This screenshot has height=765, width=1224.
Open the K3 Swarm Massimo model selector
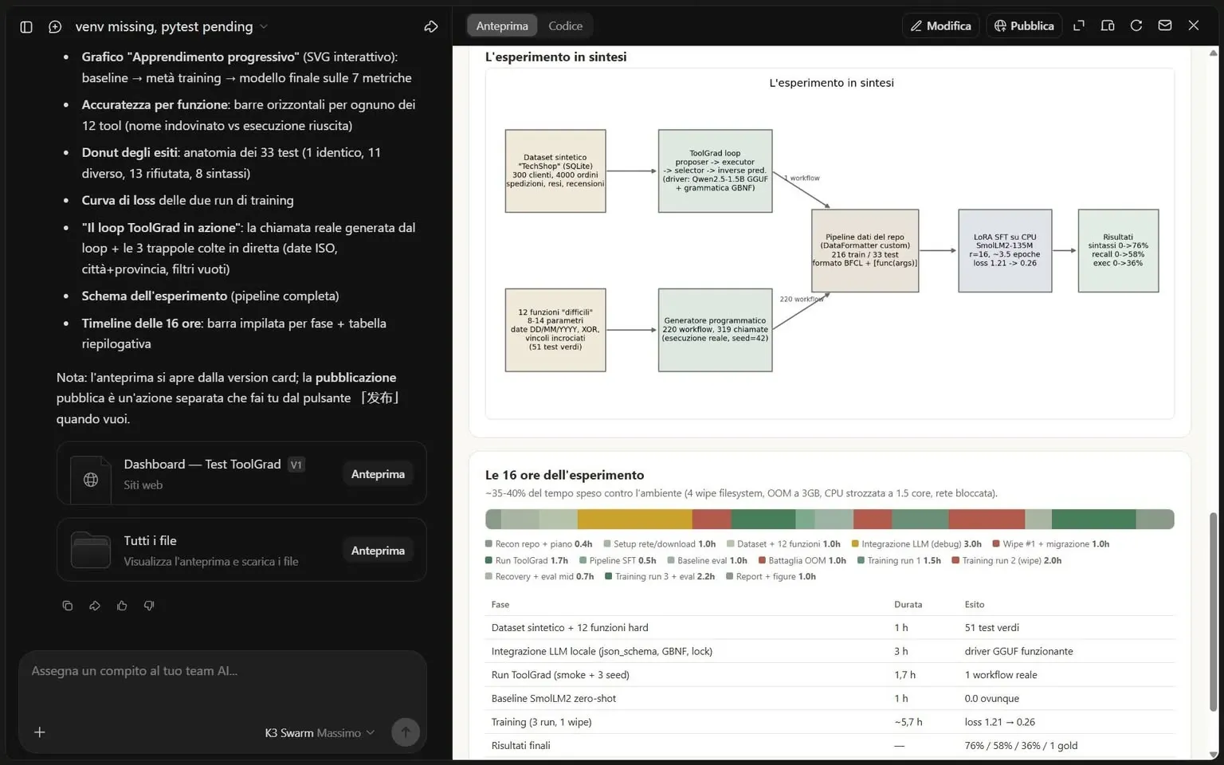click(x=320, y=733)
